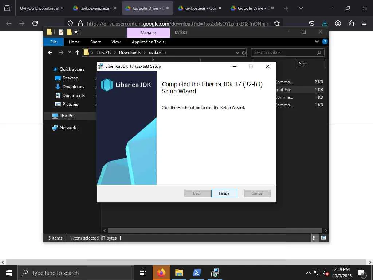Image resolution: width=373 pixels, height=280 pixels.
Task: Switch to the UvíkOS Discontinuat browser tab
Action: (x=42, y=8)
